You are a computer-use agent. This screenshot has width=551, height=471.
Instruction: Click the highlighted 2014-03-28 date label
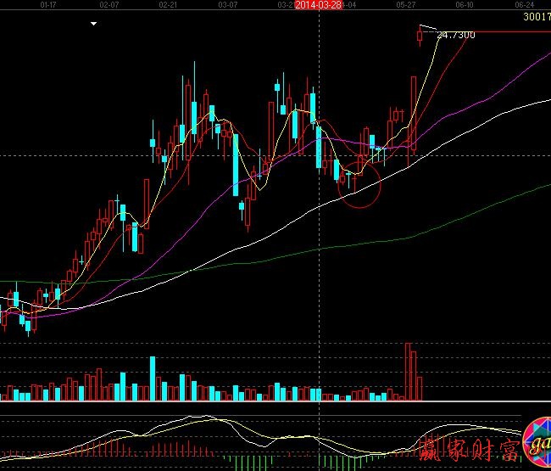(x=319, y=5)
